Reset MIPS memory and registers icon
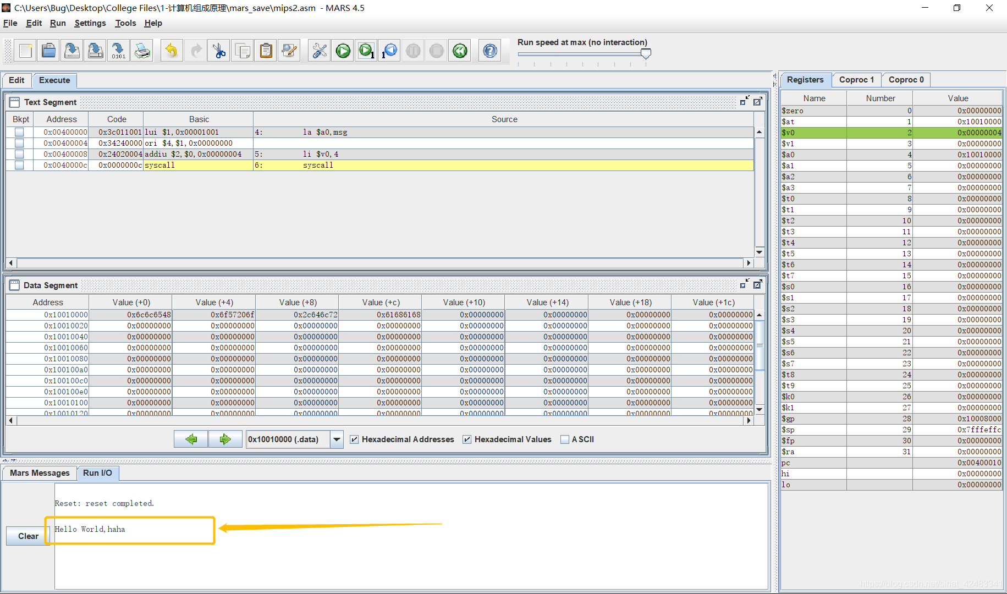Image resolution: width=1007 pixels, height=594 pixels. click(460, 51)
